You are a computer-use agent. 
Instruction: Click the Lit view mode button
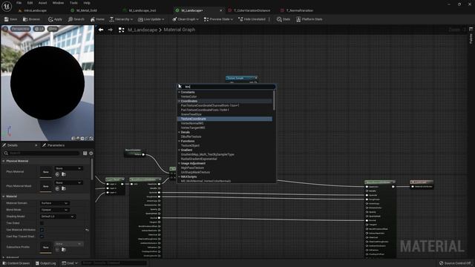tap(39, 29)
